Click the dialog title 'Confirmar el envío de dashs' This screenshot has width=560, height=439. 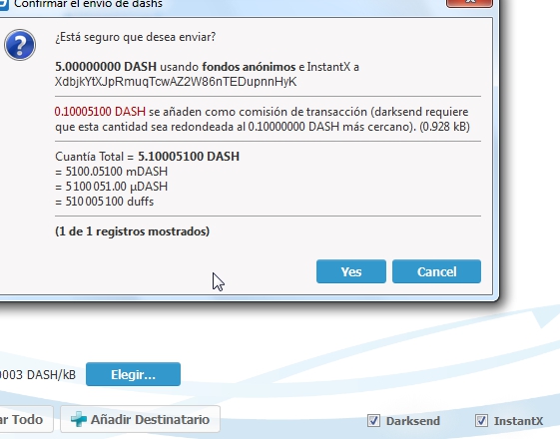click(88, 4)
